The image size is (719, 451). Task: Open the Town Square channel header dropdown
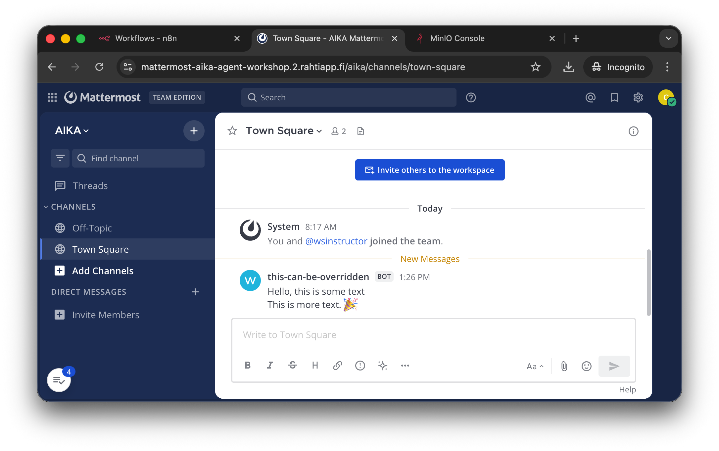(284, 131)
